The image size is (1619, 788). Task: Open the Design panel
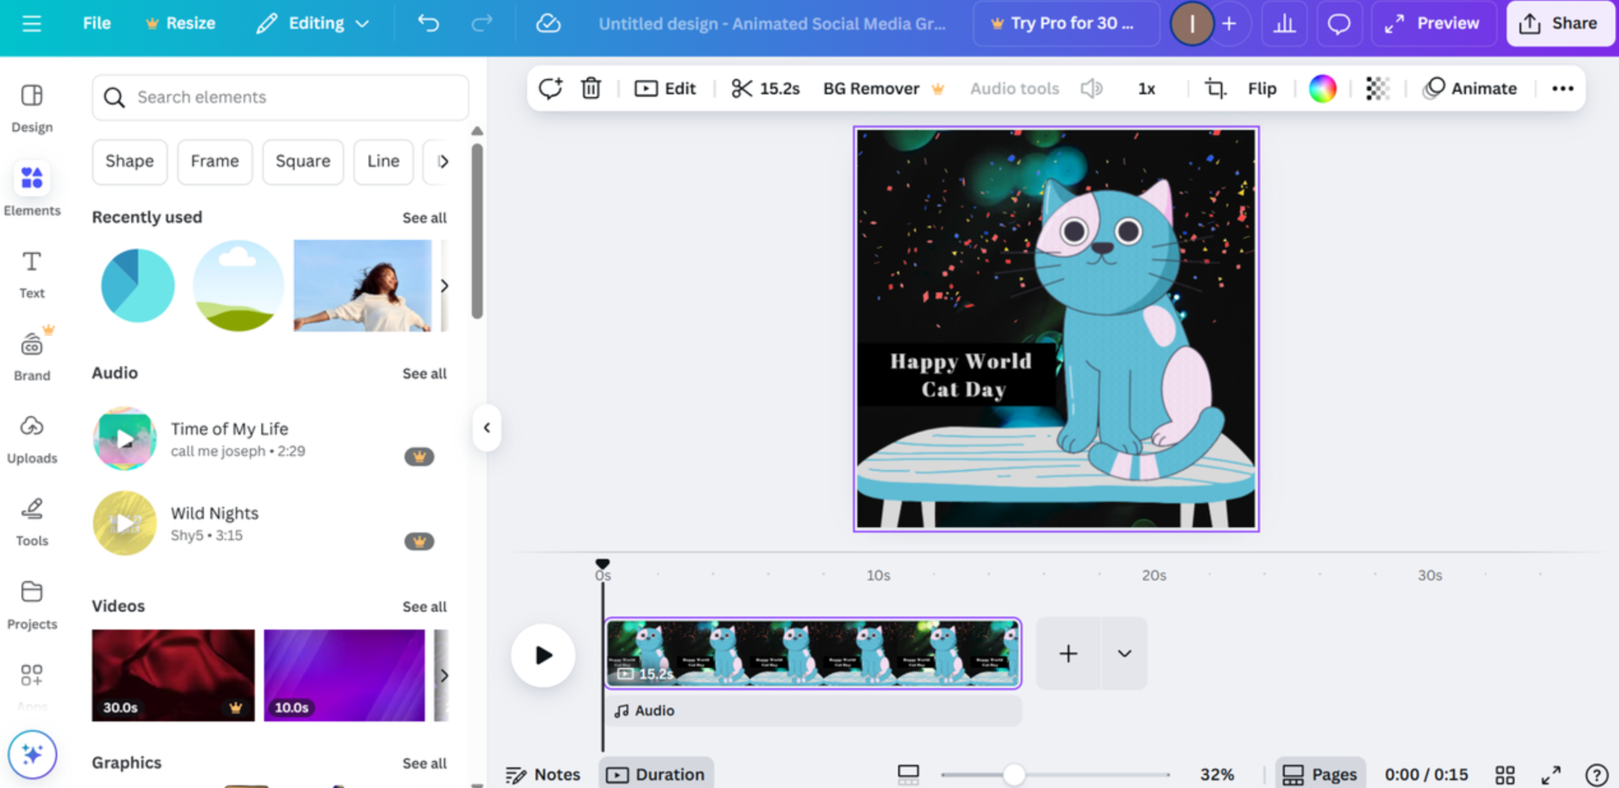[x=32, y=109]
